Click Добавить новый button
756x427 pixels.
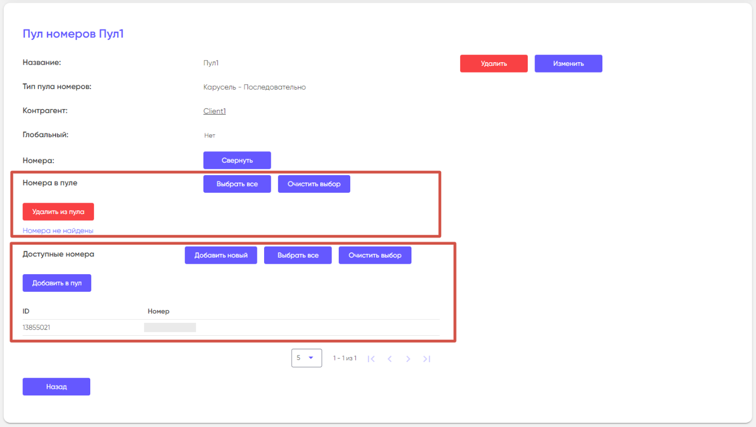coord(221,255)
